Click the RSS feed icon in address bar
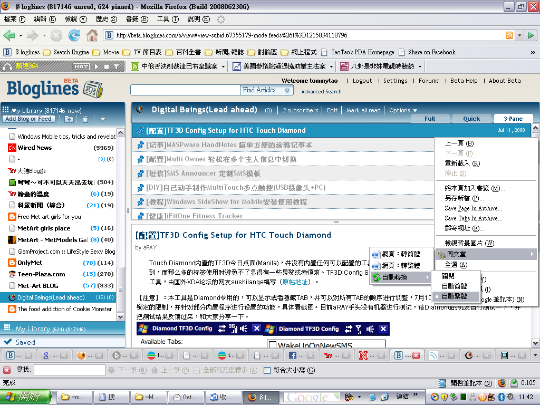The height and width of the screenshot is (405, 540). pos(509,35)
